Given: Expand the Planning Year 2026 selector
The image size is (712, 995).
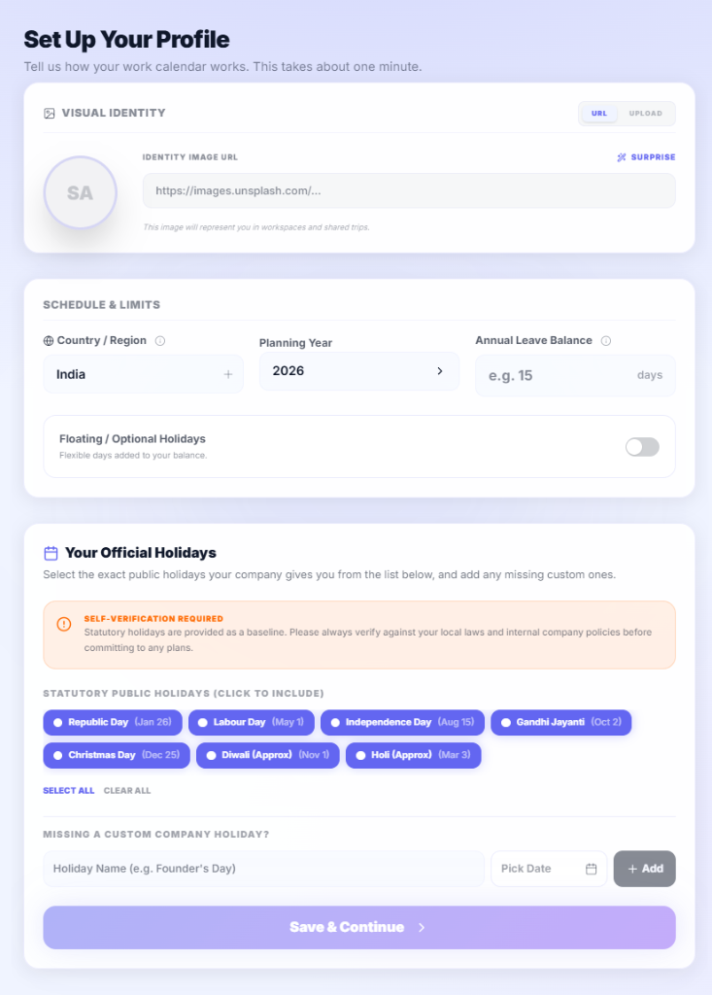Looking at the screenshot, I should point(359,371).
